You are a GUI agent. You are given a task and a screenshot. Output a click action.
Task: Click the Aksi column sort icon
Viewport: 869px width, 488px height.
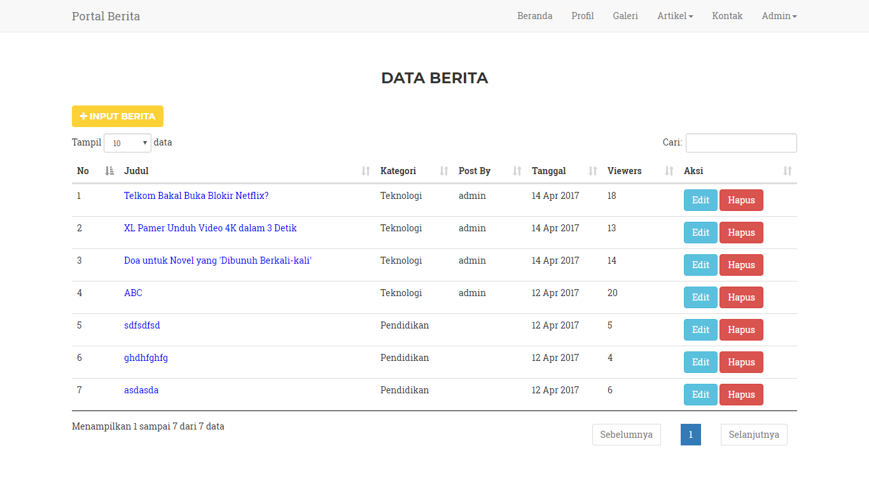[x=788, y=171]
